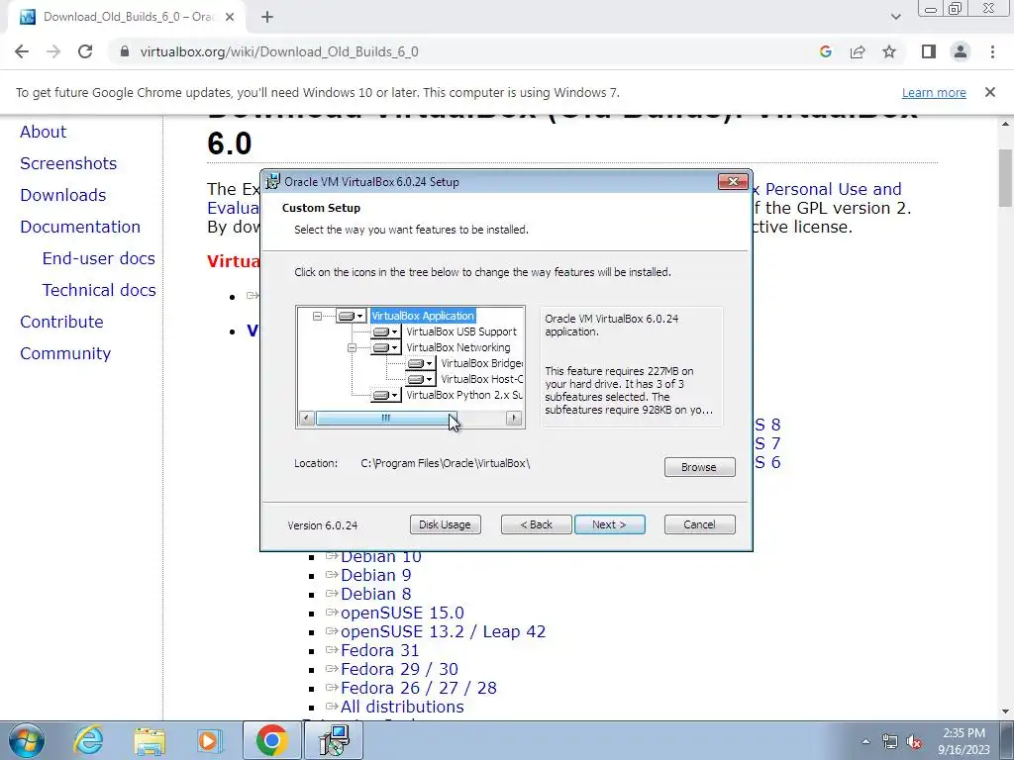Open the Fedora 29 / 30 download link
The width and height of the screenshot is (1014, 760).
coord(400,669)
